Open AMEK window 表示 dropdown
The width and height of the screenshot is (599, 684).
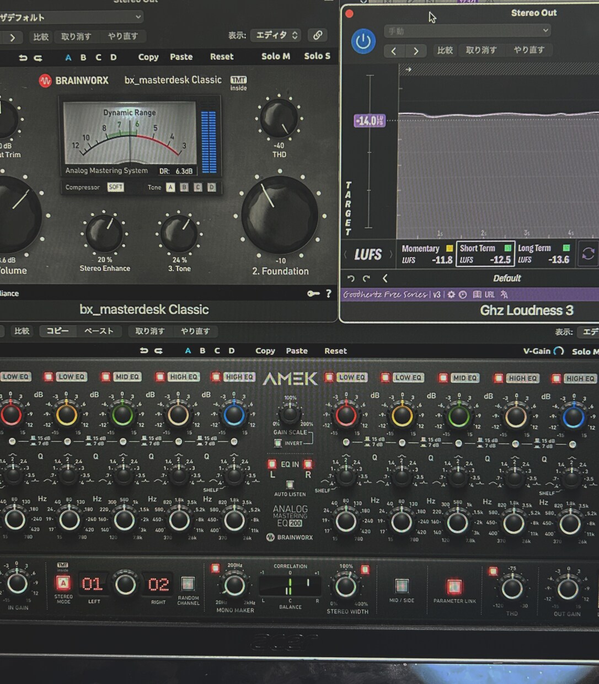(x=588, y=332)
